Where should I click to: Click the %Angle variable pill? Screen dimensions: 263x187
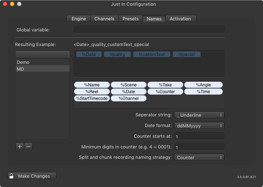pos(203,85)
